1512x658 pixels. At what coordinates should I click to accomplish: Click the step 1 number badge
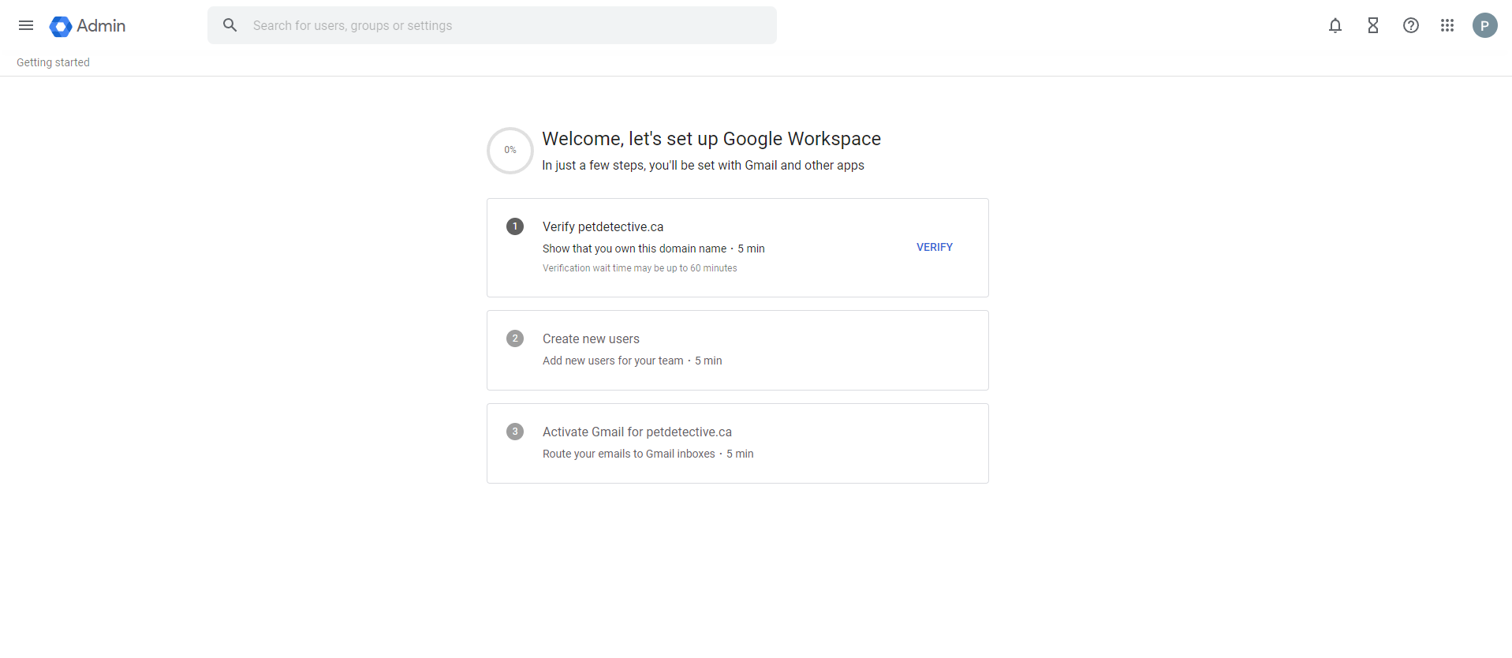(x=515, y=226)
